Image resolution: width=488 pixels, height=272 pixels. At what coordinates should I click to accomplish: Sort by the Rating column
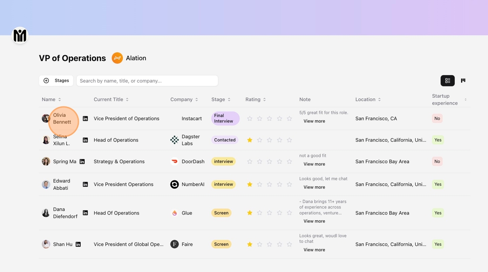tap(255, 100)
